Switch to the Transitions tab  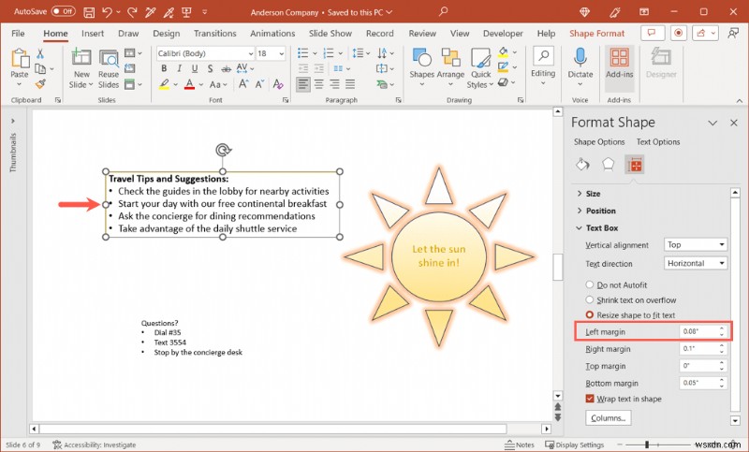point(215,34)
